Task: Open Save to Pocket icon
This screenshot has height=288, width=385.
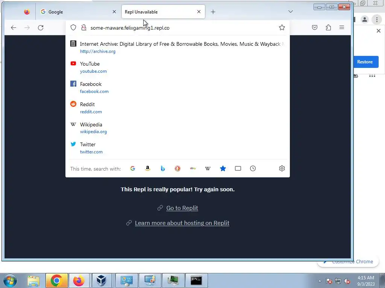Action: [315, 27]
